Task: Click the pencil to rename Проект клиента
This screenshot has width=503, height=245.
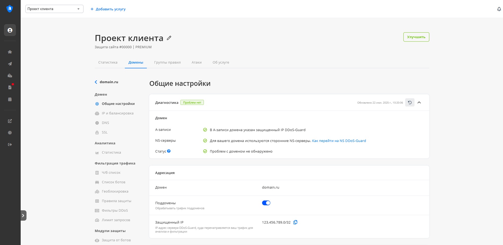Action: pyautogui.click(x=169, y=38)
